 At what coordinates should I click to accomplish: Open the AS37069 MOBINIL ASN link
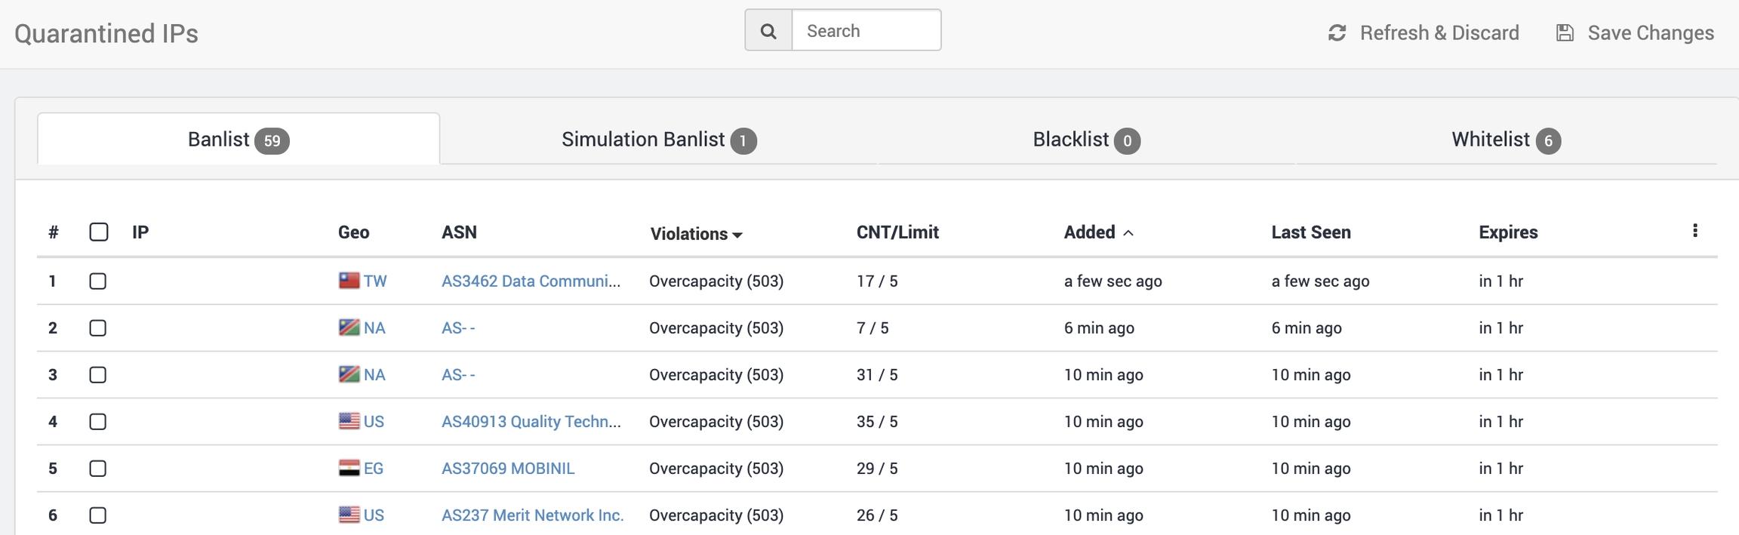coord(508,468)
